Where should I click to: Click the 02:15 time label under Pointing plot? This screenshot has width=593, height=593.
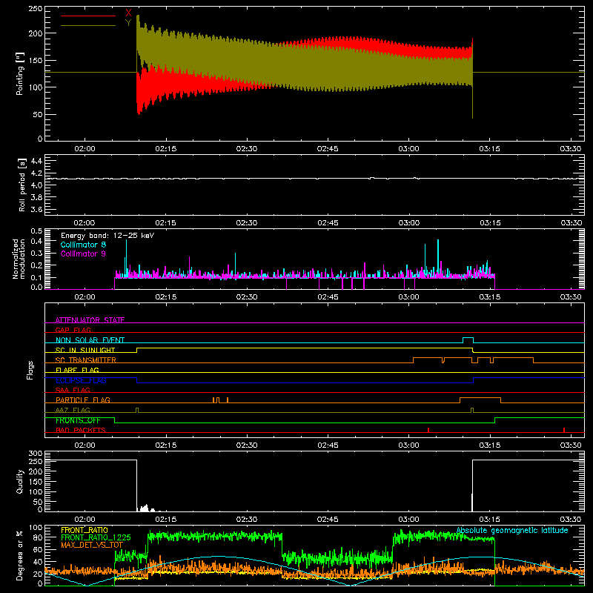point(165,149)
